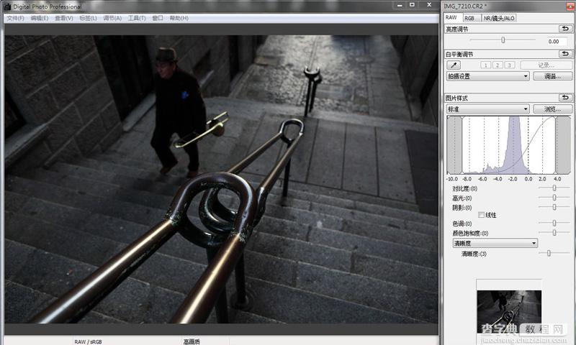Click the RAW / sRGB status bar text
This screenshot has width=576, height=345.
(x=88, y=341)
